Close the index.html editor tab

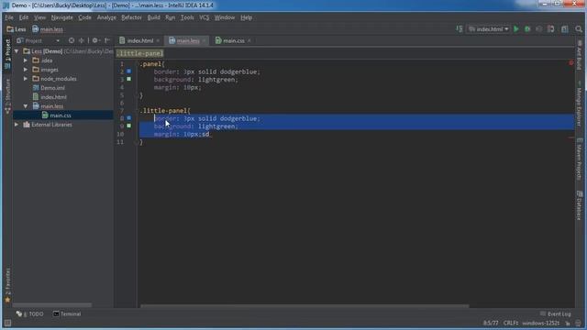coord(158,40)
